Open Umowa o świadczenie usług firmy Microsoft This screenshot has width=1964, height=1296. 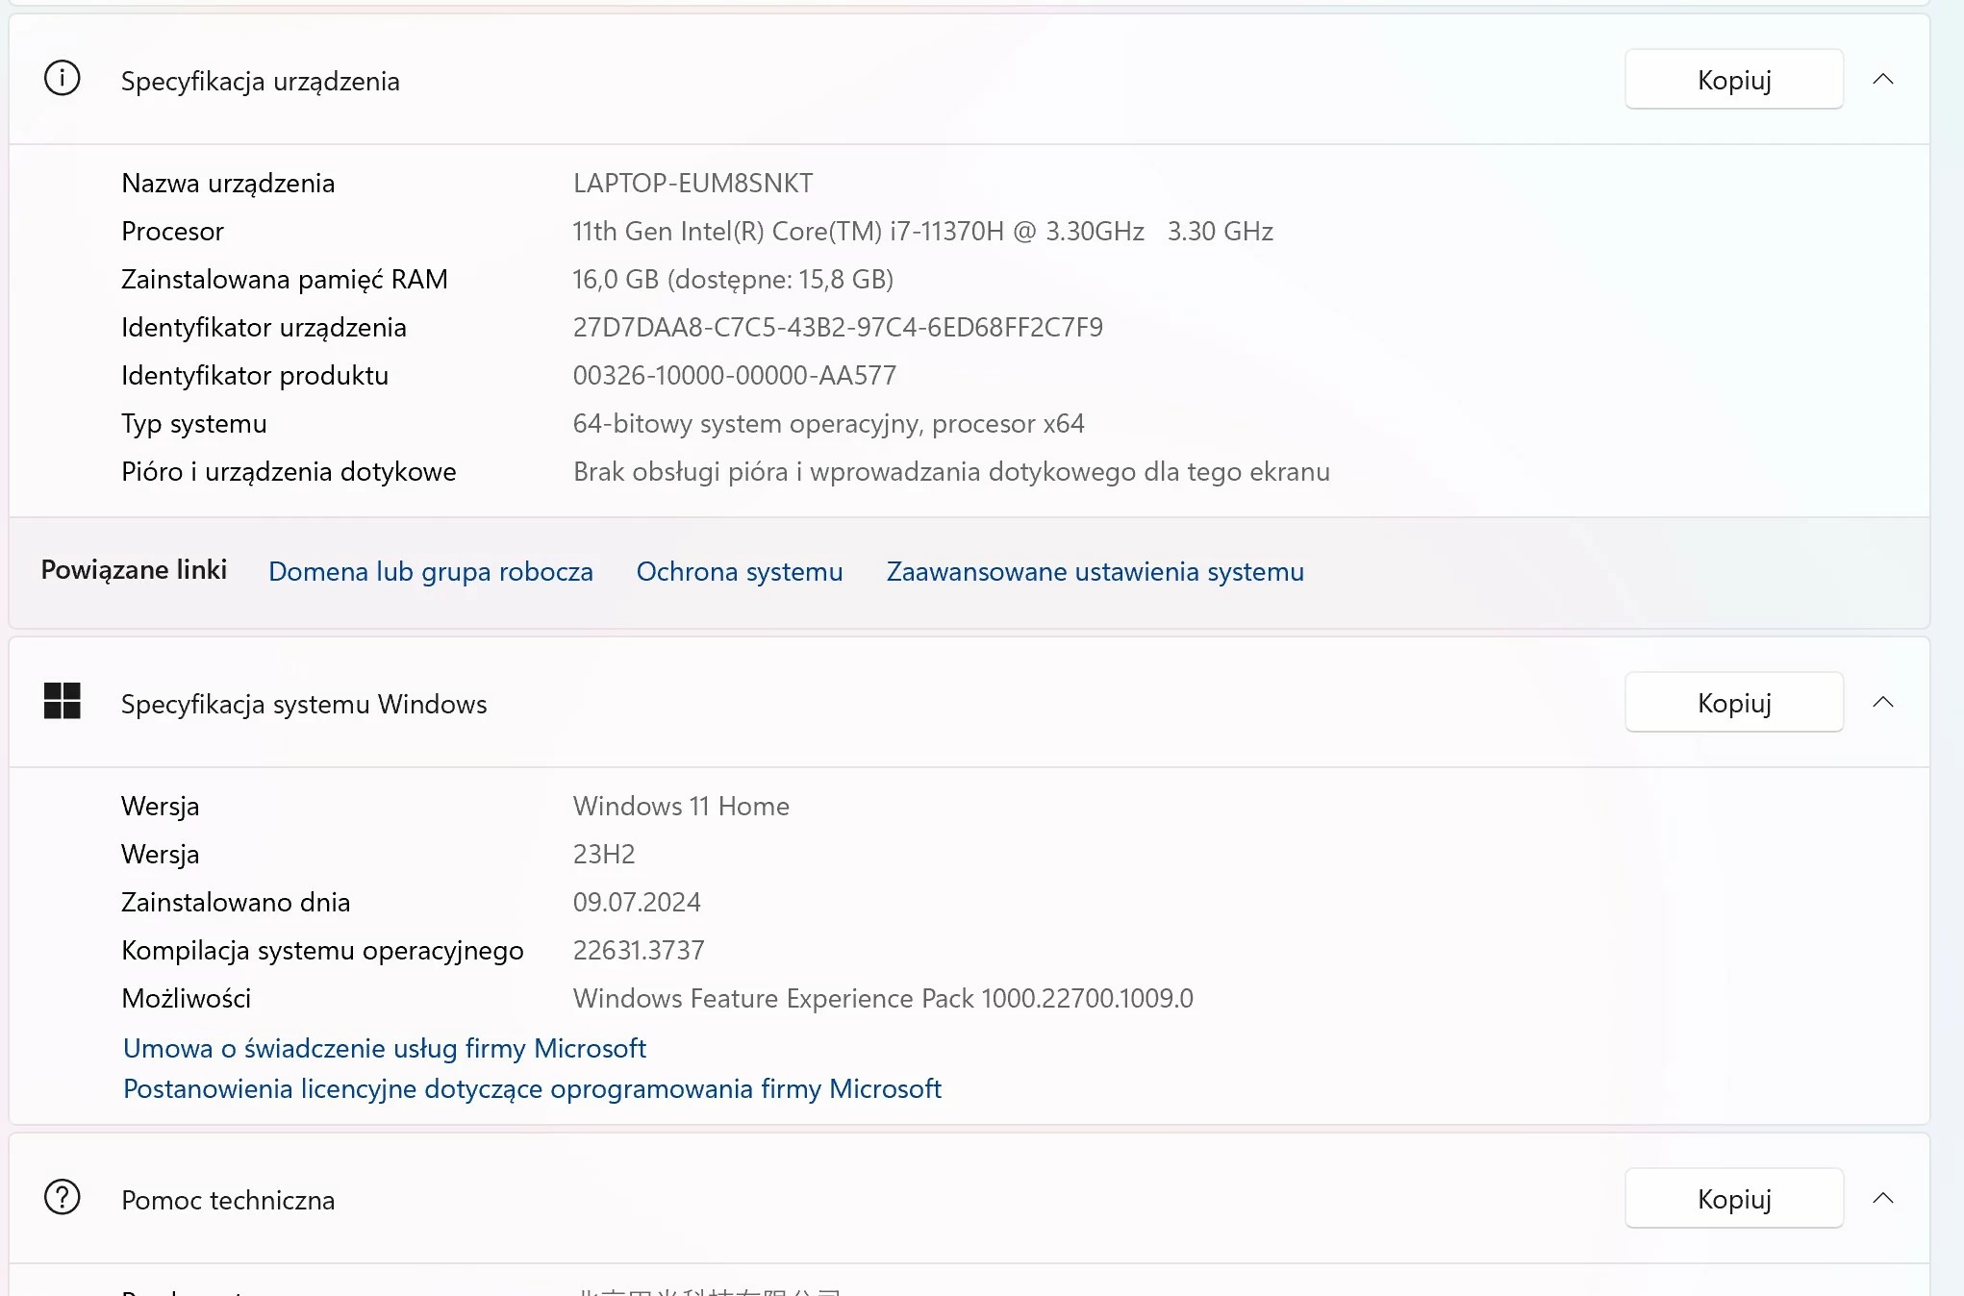pos(385,1048)
